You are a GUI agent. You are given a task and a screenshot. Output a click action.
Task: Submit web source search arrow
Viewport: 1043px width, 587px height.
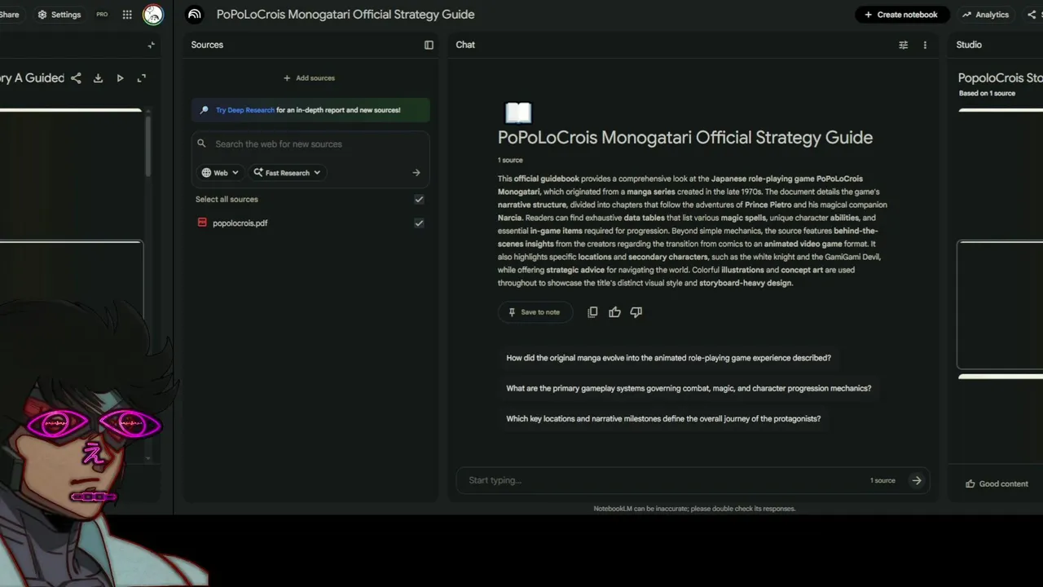coord(416,173)
